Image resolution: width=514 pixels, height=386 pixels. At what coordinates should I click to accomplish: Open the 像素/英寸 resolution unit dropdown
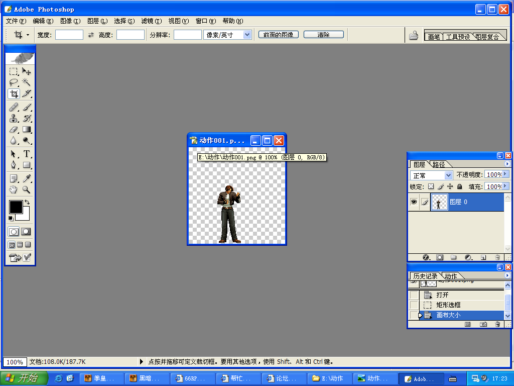[x=247, y=35]
